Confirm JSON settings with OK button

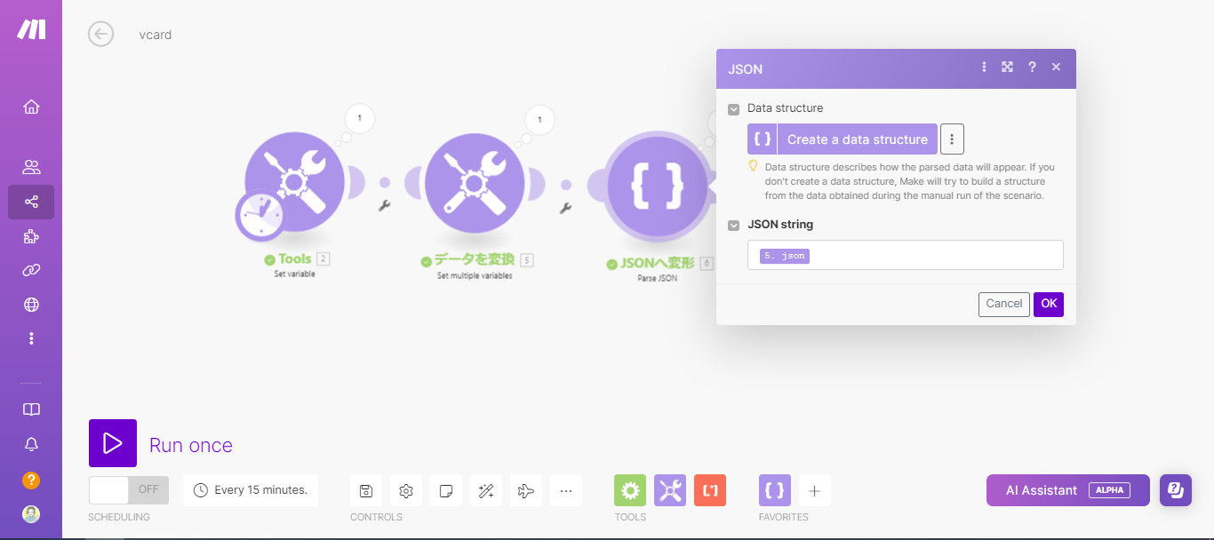[1048, 304]
